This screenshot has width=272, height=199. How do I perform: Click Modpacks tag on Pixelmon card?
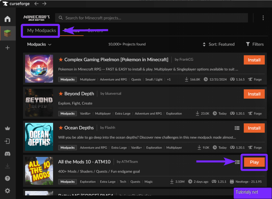coord(67,79)
